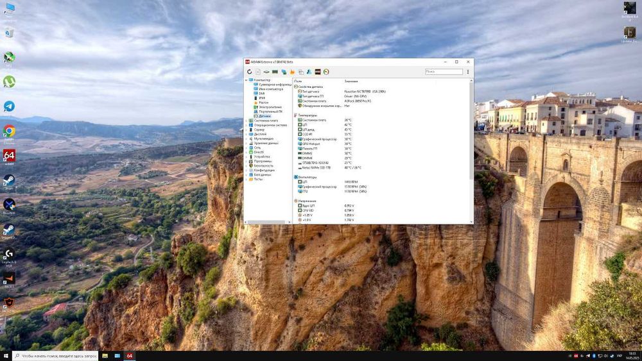
Task: Open the uTorrent desktop shortcut
Action: coord(9,81)
